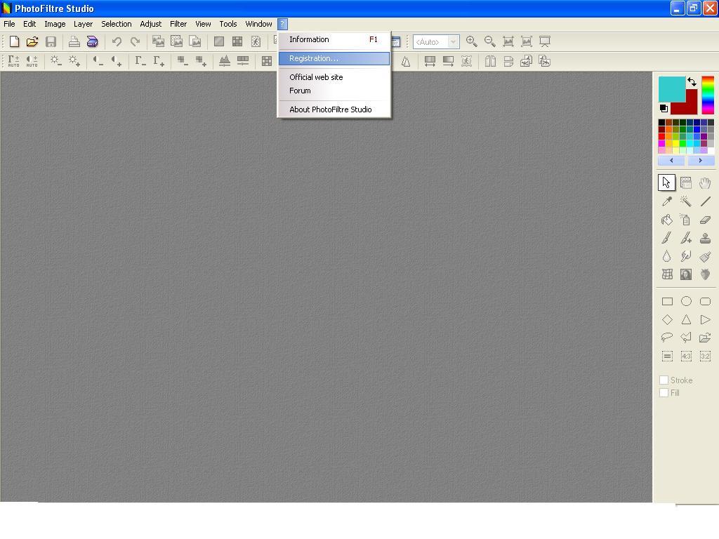Select the Clone stamp tool

click(705, 238)
